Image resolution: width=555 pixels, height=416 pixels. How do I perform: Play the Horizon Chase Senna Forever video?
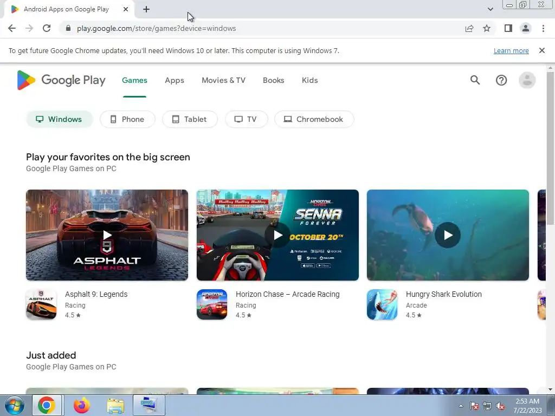[x=277, y=235]
